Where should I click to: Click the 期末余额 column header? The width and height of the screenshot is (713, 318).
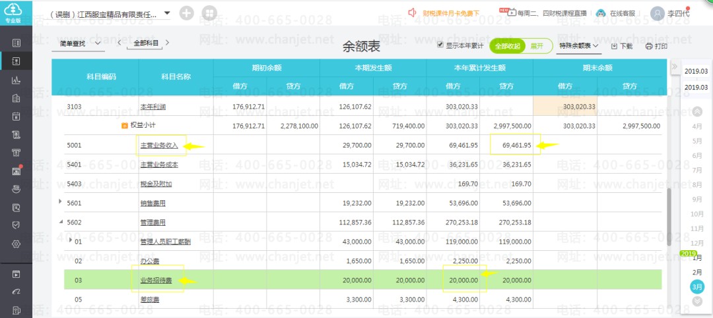click(x=597, y=68)
